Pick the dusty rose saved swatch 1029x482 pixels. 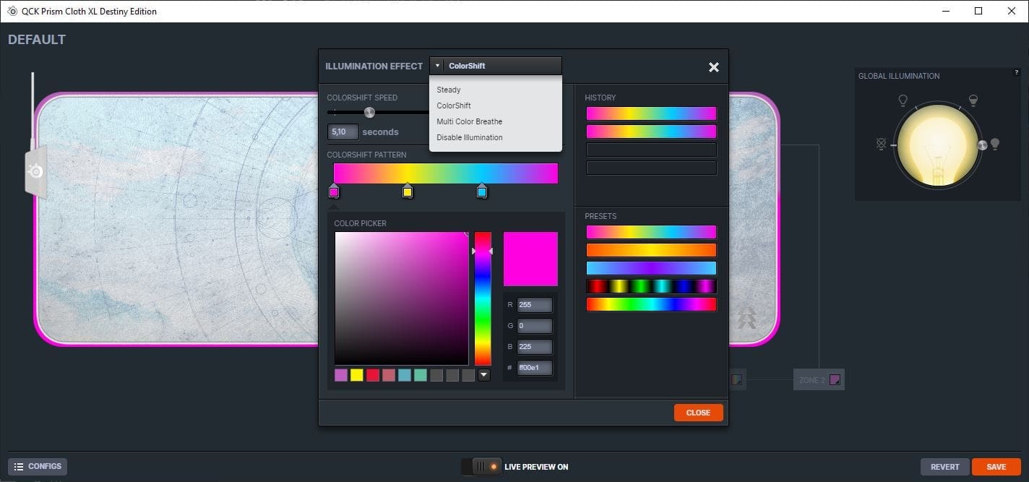[x=389, y=375]
